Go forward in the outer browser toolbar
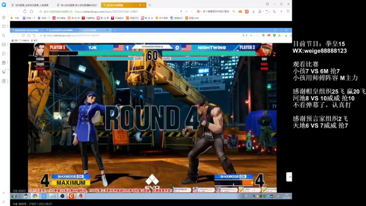Image resolution: width=366 pixels, height=206 pixels. tap(18, 11)
